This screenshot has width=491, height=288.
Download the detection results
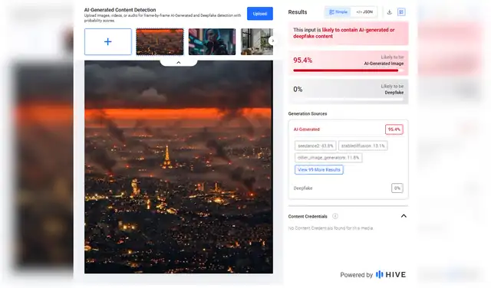tap(389, 12)
